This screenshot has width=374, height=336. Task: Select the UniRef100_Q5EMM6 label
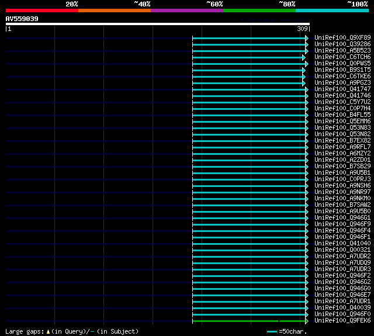click(342, 122)
